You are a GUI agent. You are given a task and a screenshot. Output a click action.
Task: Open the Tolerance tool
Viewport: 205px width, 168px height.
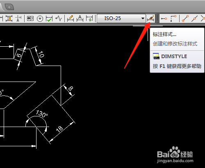tap(30, 18)
